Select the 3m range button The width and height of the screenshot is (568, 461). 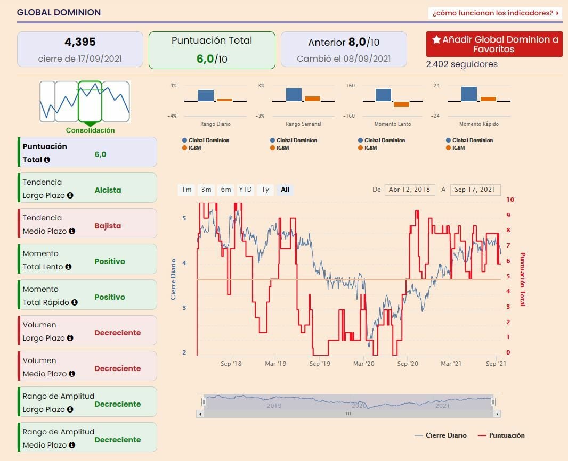(x=206, y=190)
